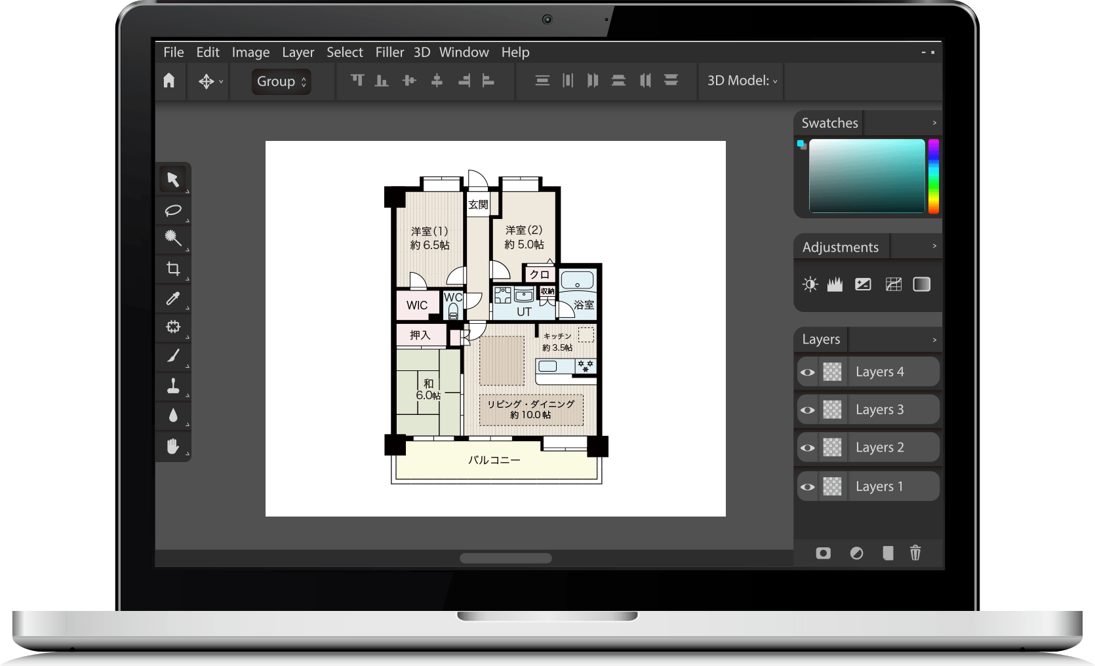Hide the Layers 1 layer

coord(807,487)
